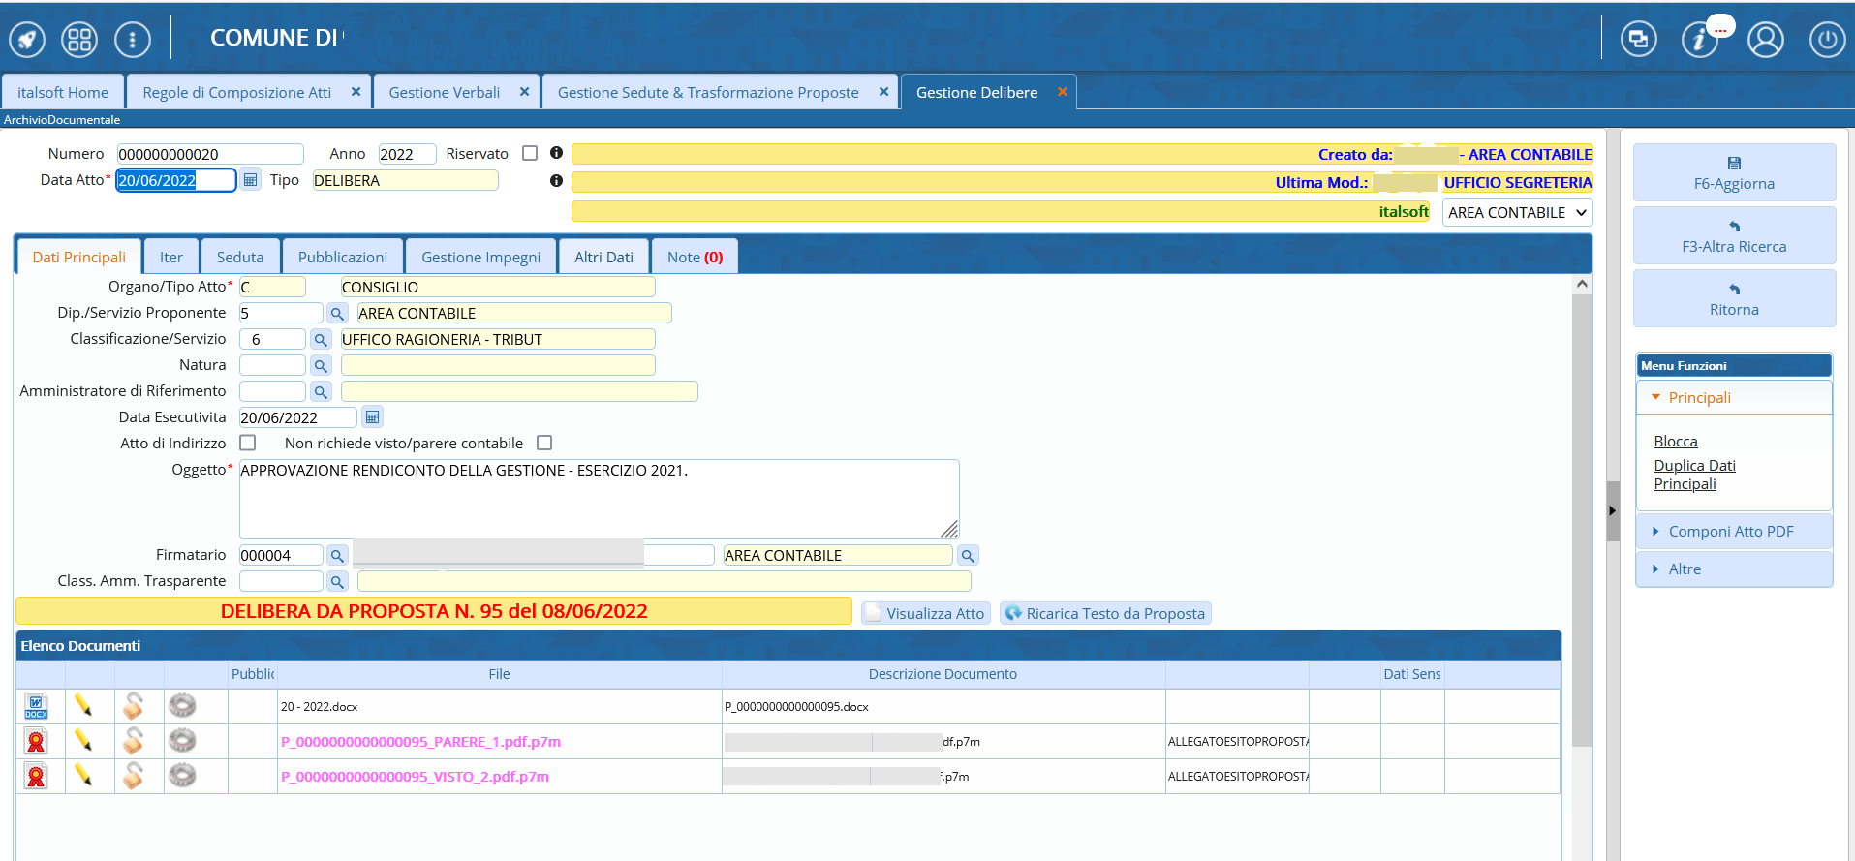
Task: Click pencil edit icon for 20 - 2022.docx
Action: pos(83,706)
